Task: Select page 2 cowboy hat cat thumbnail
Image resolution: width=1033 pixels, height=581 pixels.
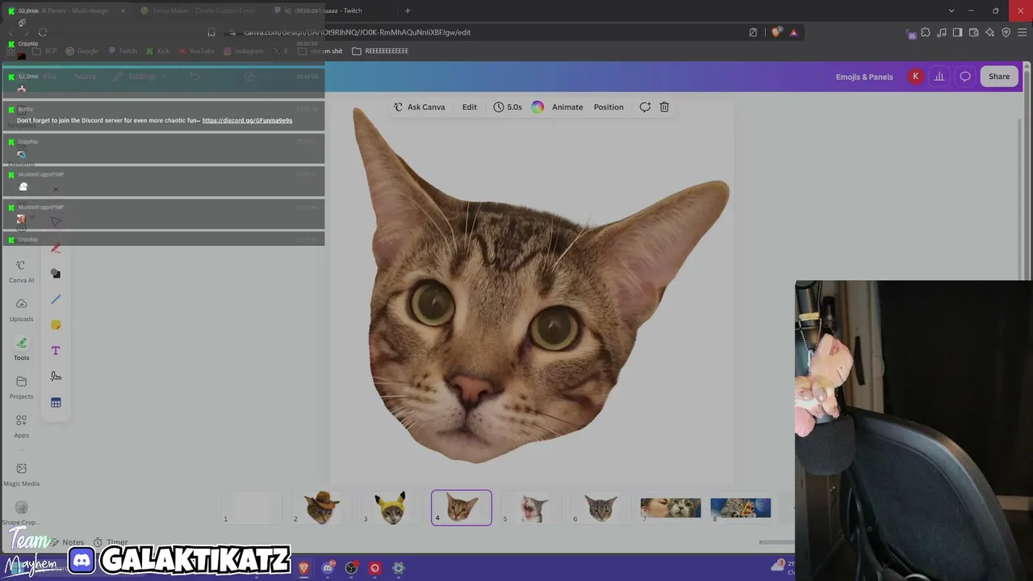Action: pyautogui.click(x=321, y=508)
